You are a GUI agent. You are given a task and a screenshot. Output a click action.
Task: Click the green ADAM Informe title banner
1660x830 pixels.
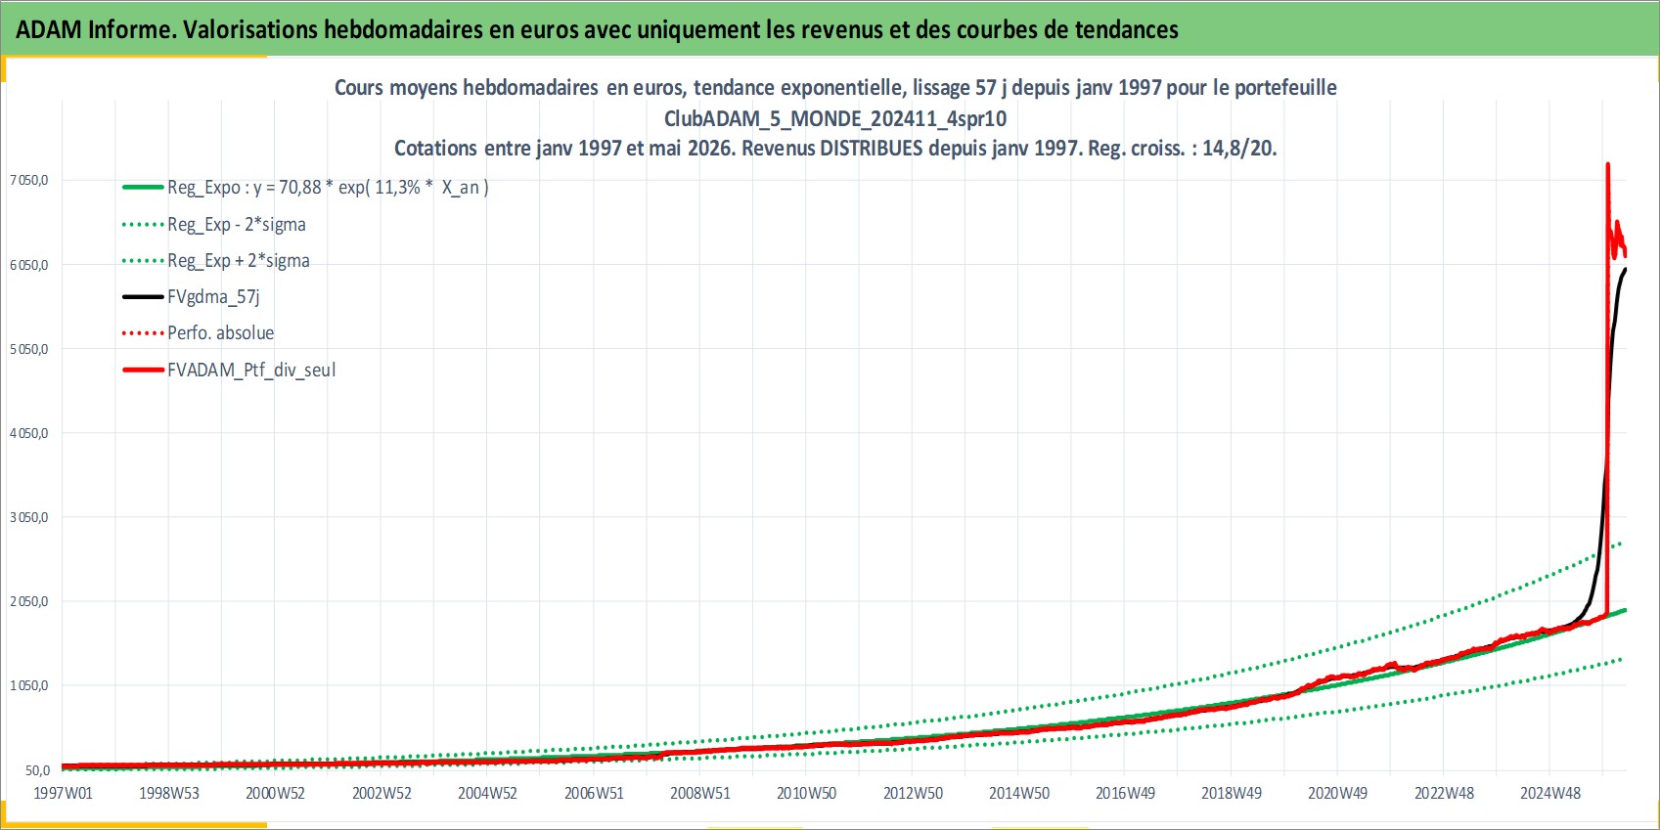pos(830,28)
